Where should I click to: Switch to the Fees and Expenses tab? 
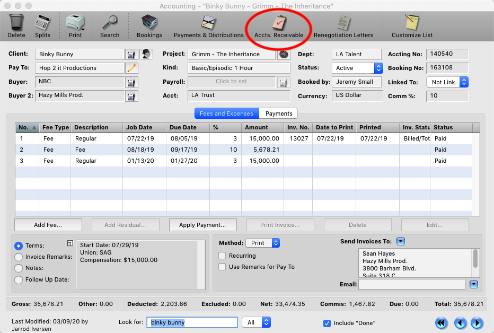[x=226, y=113]
